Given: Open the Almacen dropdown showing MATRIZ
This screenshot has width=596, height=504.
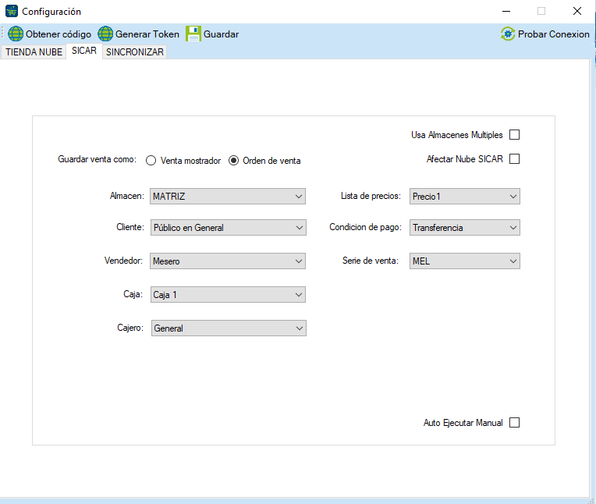Looking at the screenshot, I should [228, 196].
